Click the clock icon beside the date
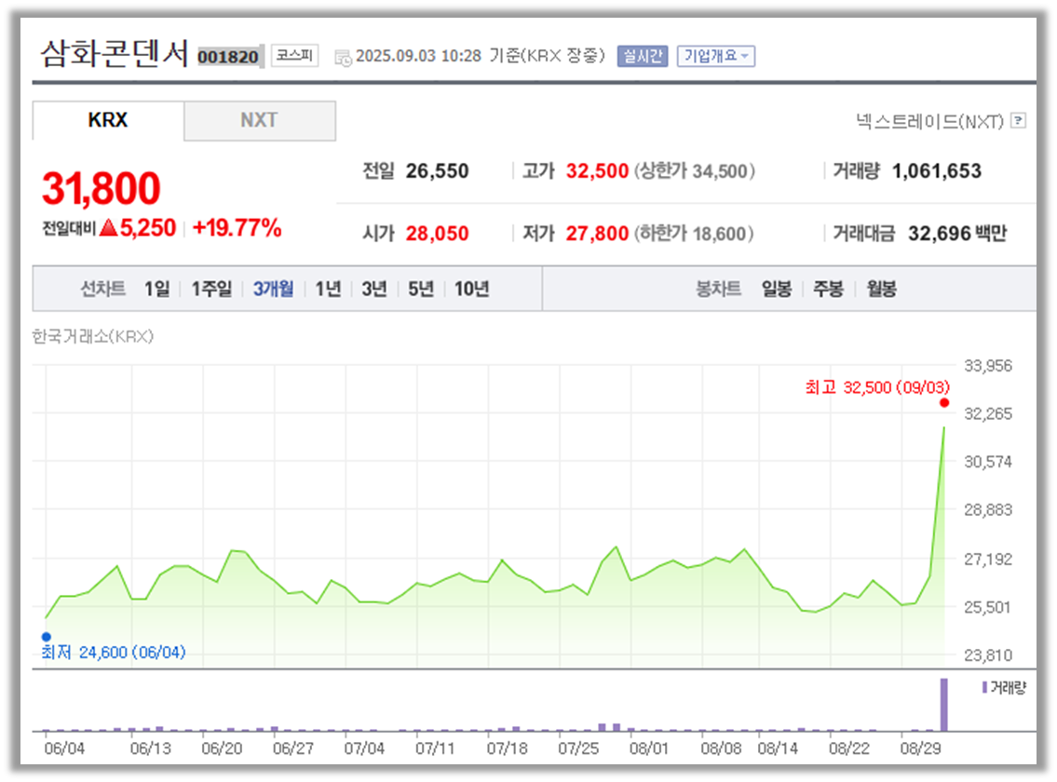The width and height of the screenshot is (1057, 782). tap(343, 58)
